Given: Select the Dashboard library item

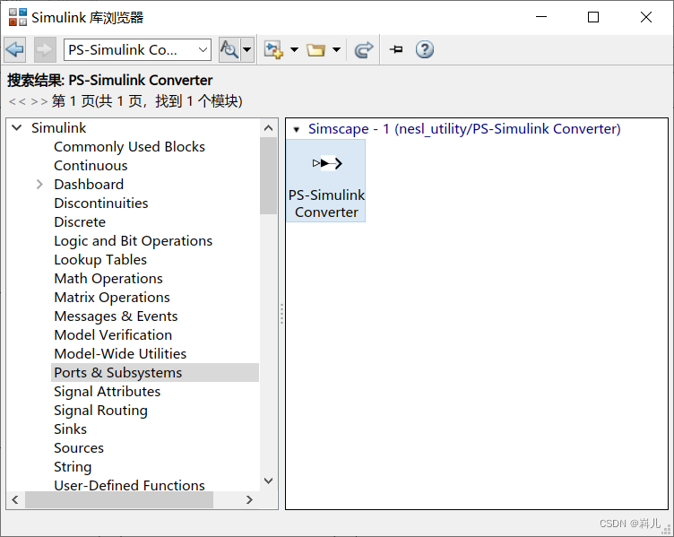Looking at the screenshot, I should (x=89, y=185).
